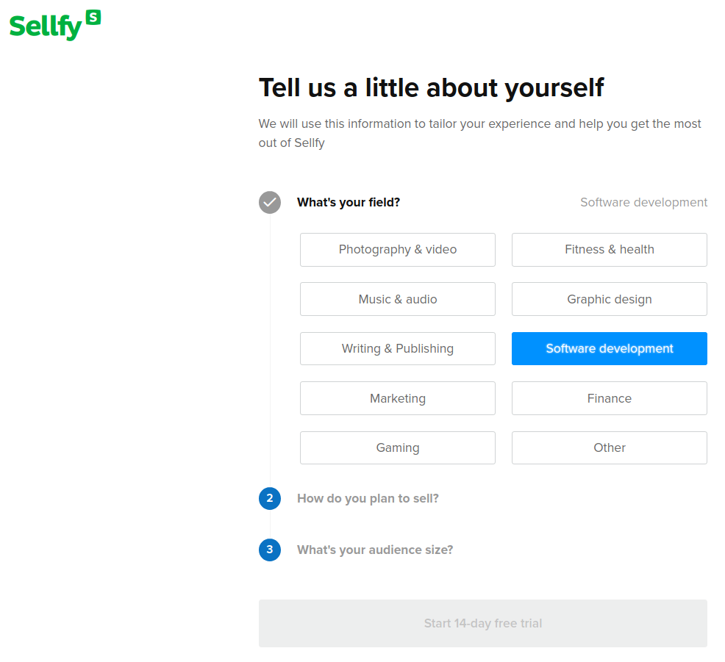Expand How do you plan to sell
This screenshot has height=662, width=725.
[x=368, y=498]
